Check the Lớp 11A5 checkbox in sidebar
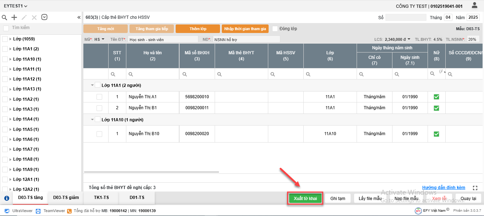 (5, 129)
